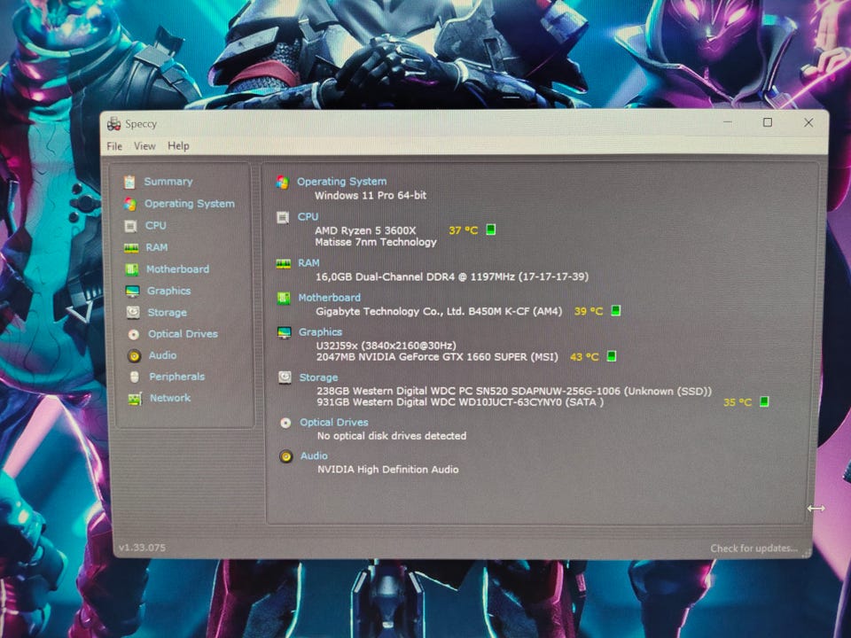The width and height of the screenshot is (851, 638).
Task: Click the Audio speaker icon in sidebar
Action: tap(134, 356)
